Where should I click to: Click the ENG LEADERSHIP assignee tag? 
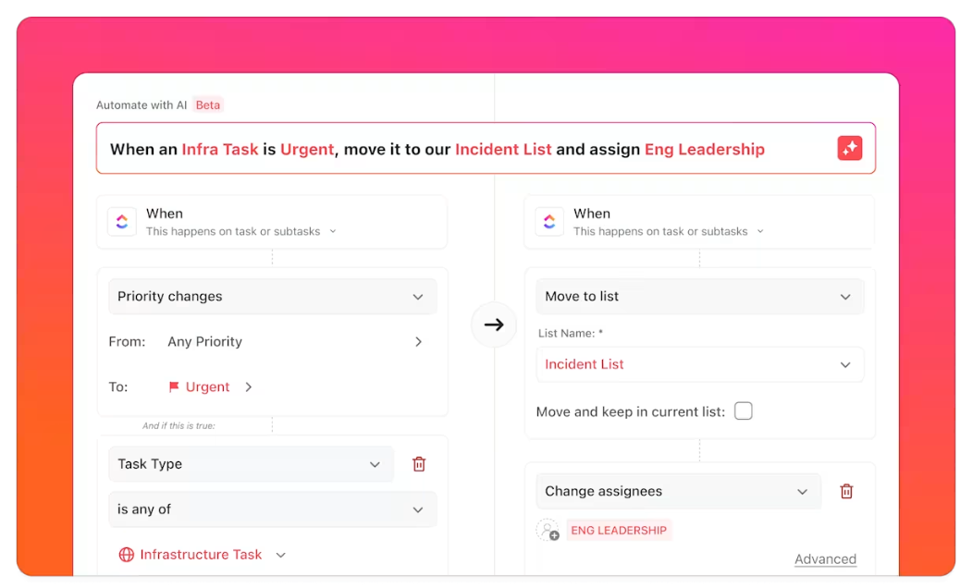coord(619,531)
